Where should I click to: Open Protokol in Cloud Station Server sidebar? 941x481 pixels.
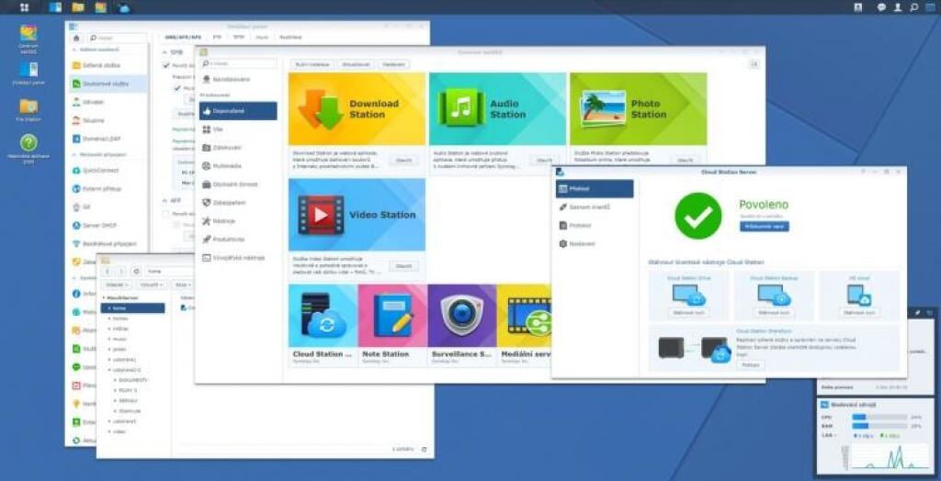tap(595, 226)
